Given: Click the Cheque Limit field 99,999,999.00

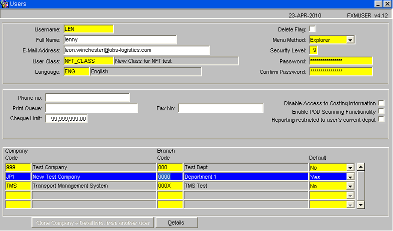Looking at the screenshot, I should pyautogui.click(x=66, y=119).
